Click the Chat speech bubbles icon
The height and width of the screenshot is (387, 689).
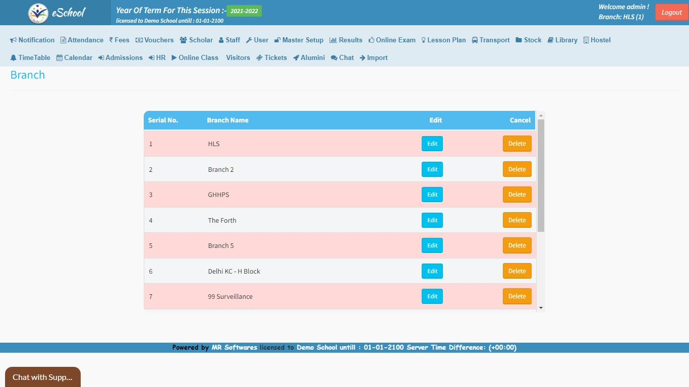334,58
